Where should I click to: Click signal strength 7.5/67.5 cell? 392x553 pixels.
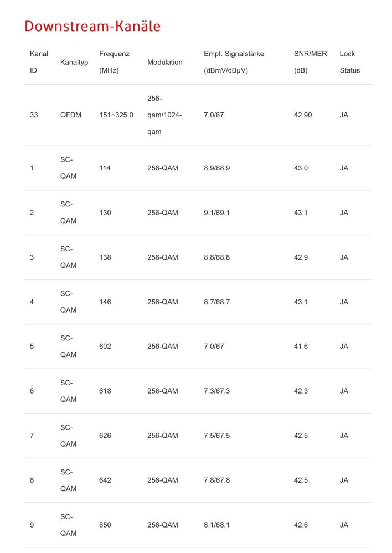point(216,436)
